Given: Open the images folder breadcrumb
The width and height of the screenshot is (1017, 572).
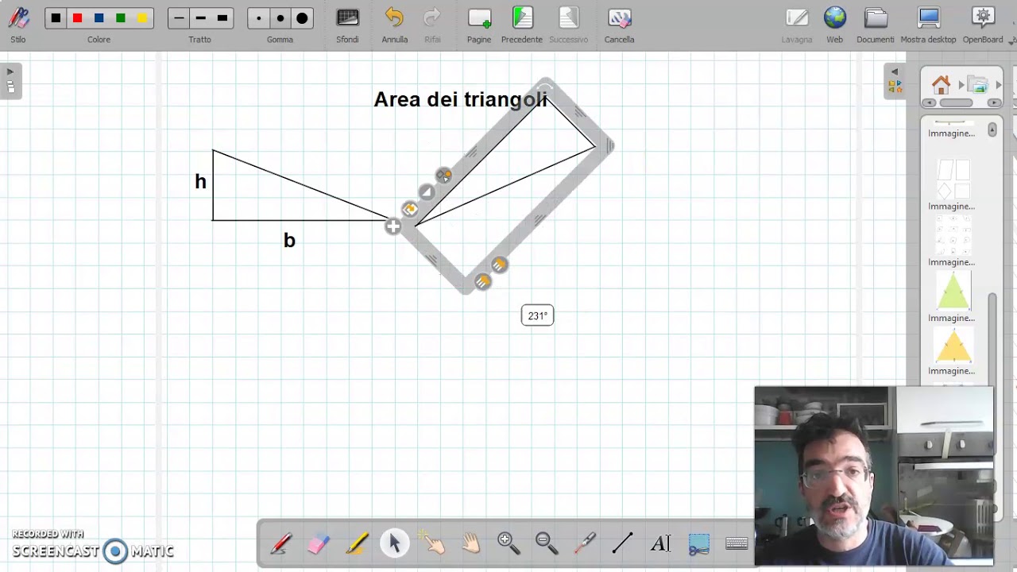Looking at the screenshot, I should click(978, 85).
